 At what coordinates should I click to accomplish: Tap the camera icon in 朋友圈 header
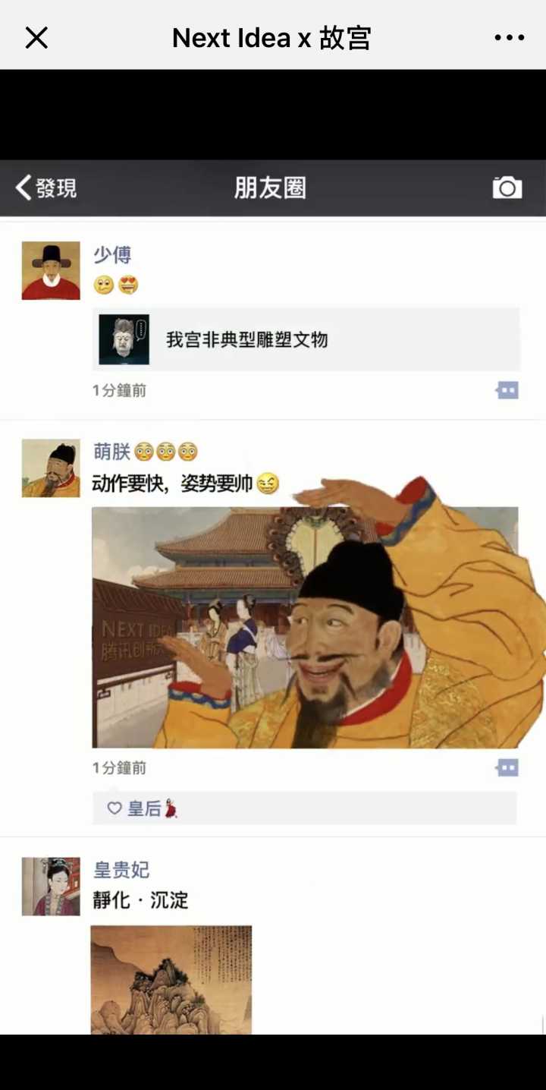[507, 187]
